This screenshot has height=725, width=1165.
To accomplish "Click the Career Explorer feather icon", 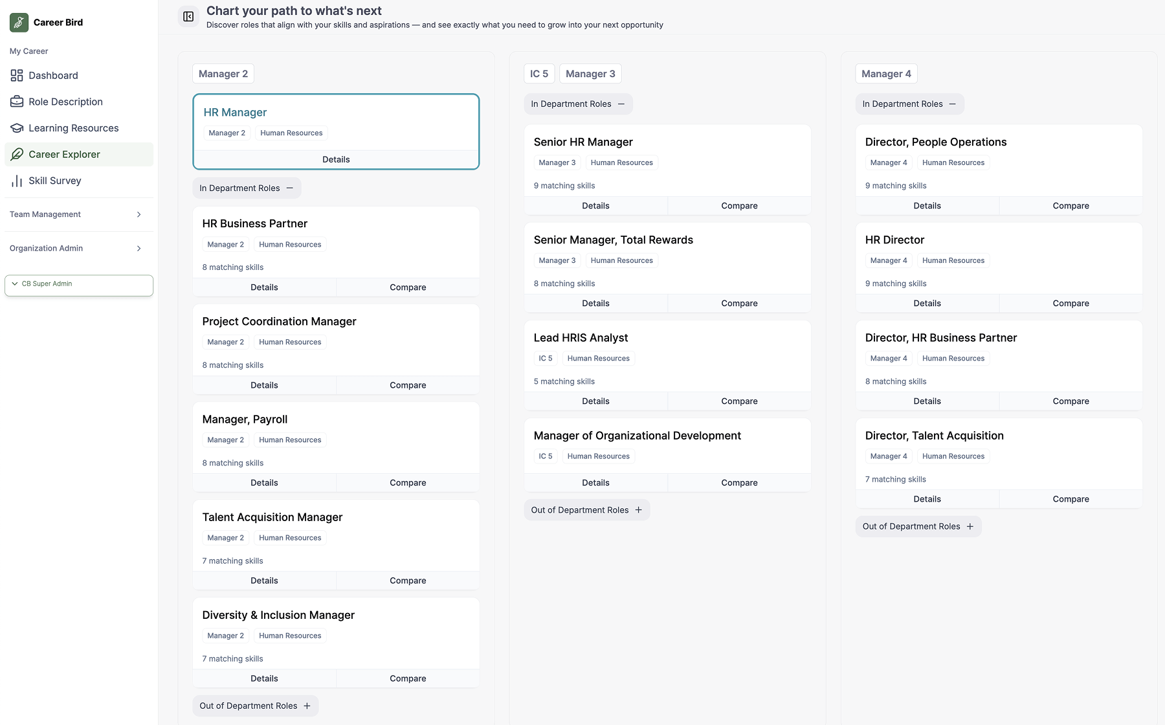I will coord(17,154).
